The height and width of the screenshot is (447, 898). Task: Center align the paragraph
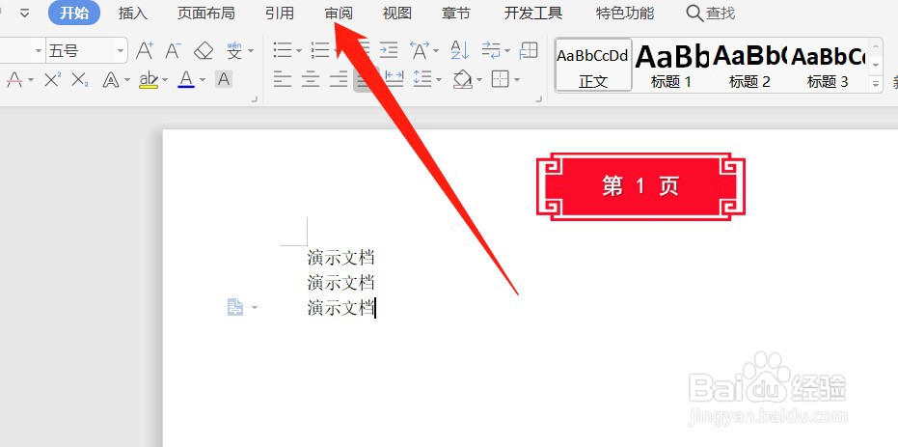point(311,79)
